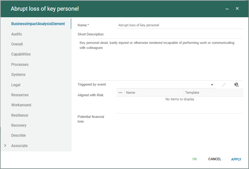Image resolution: width=249 pixels, height=169 pixels.
Task: Click into the Name input field
Action: 179,25
